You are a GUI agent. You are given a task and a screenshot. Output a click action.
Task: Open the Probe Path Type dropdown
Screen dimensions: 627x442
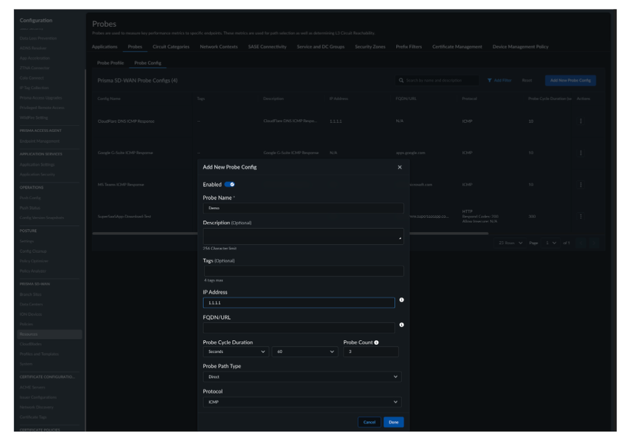[302, 377]
